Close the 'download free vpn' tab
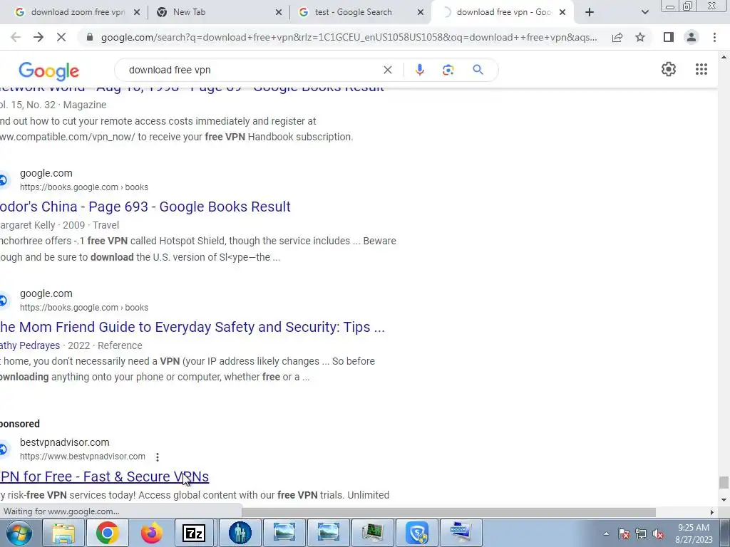This screenshot has height=547, width=730. 562,13
